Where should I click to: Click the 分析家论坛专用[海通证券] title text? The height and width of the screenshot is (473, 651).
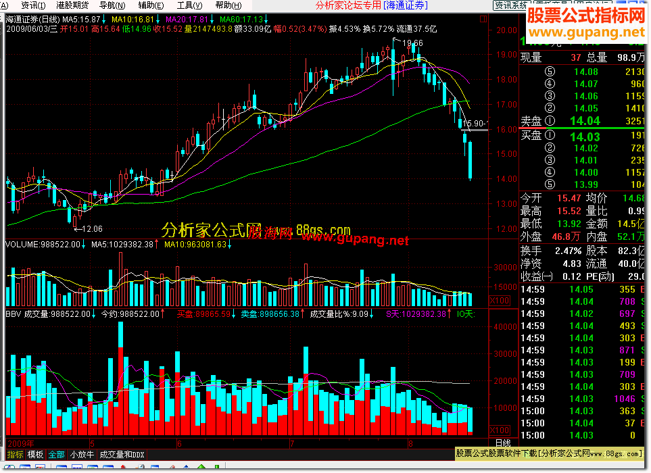coord(372,5)
